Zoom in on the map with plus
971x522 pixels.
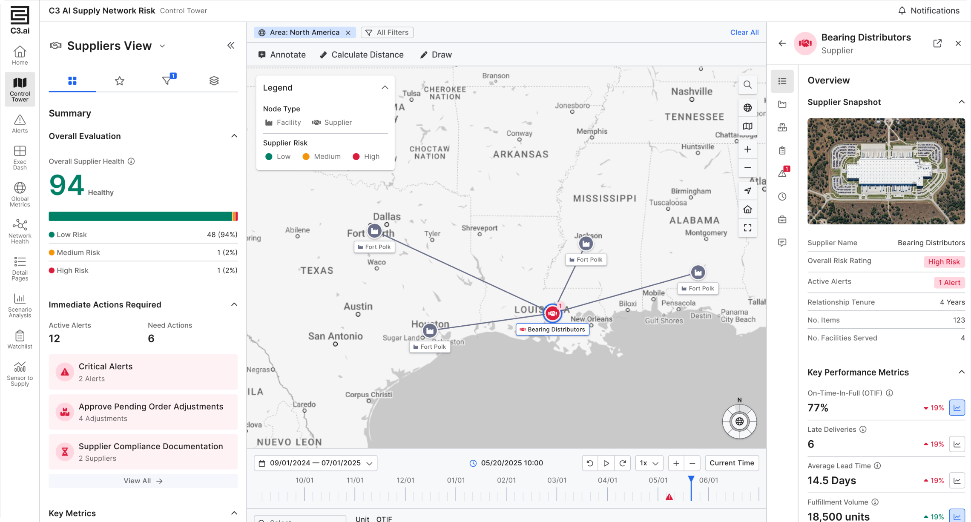click(747, 149)
